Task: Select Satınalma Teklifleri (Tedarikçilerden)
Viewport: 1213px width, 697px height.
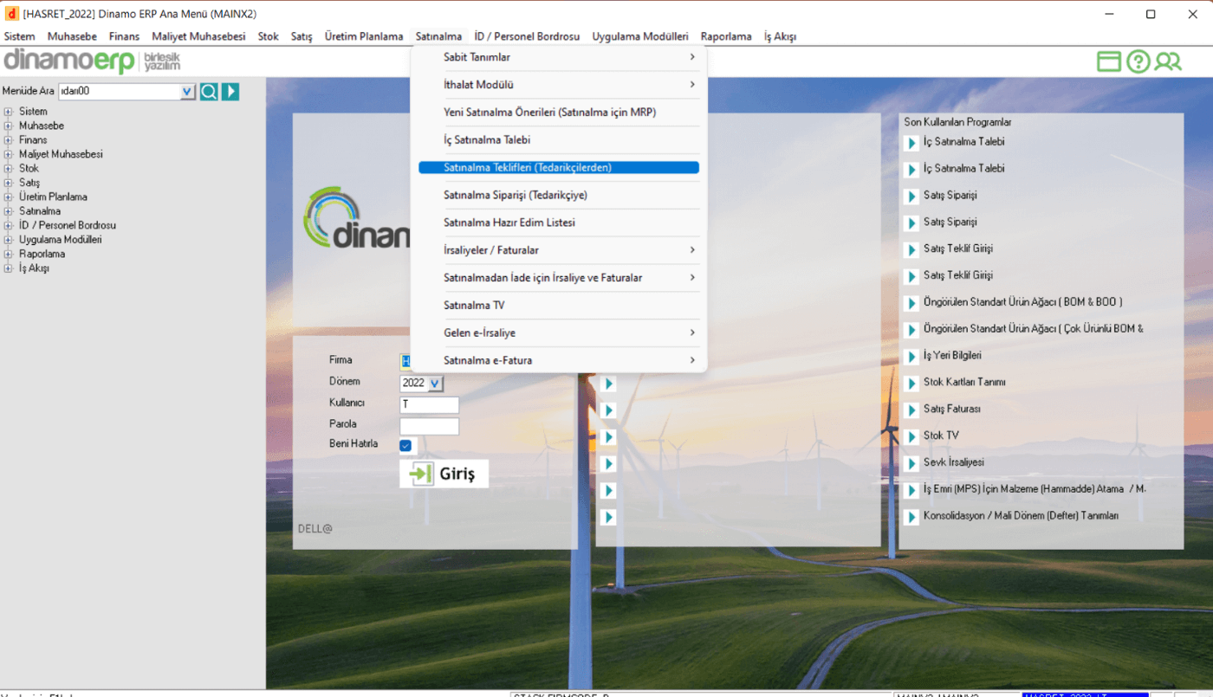Action: coord(559,168)
